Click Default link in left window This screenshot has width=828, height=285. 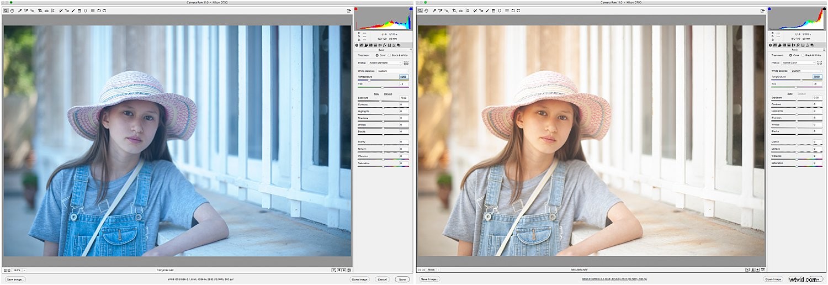[x=388, y=94]
